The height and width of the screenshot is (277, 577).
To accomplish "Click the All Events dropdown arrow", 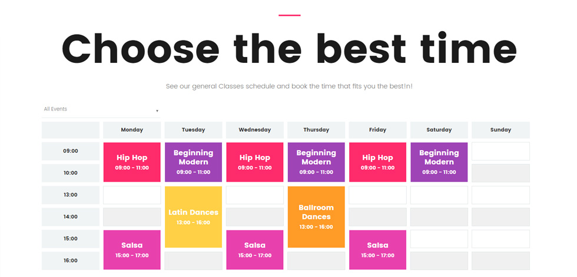I will click(x=157, y=111).
